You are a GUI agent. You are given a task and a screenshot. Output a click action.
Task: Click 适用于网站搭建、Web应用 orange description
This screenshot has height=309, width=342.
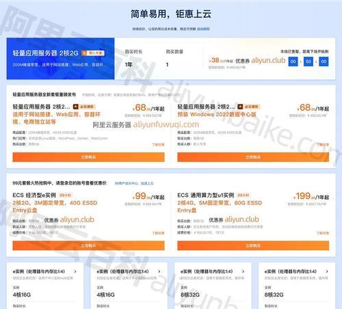point(57,118)
